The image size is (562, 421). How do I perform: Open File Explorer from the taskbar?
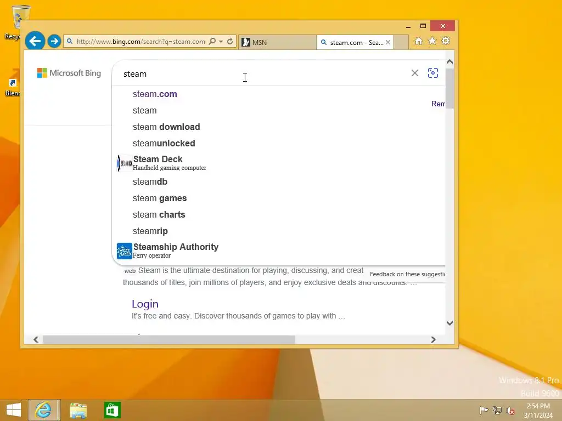pyautogui.click(x=78, y=410)
